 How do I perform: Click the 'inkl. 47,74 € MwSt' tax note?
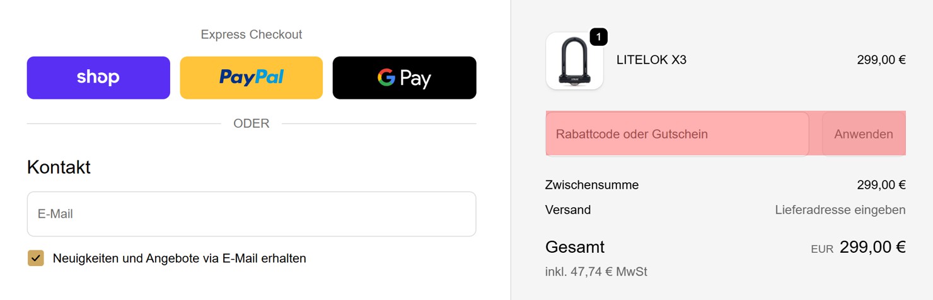pos(596,272)
